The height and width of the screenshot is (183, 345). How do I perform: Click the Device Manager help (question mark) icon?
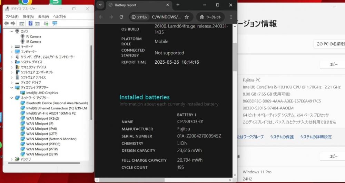click(x=30, y=23)
